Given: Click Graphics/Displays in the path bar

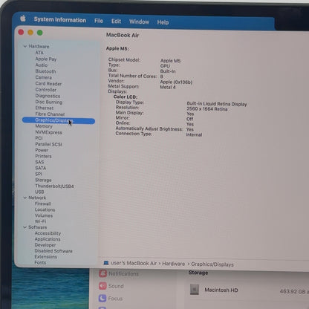Looking at the screenshot, I should pyautogui.click(x=212, y=264).
